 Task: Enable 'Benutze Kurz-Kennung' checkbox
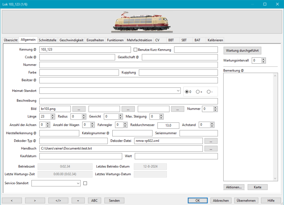point(136,50)
